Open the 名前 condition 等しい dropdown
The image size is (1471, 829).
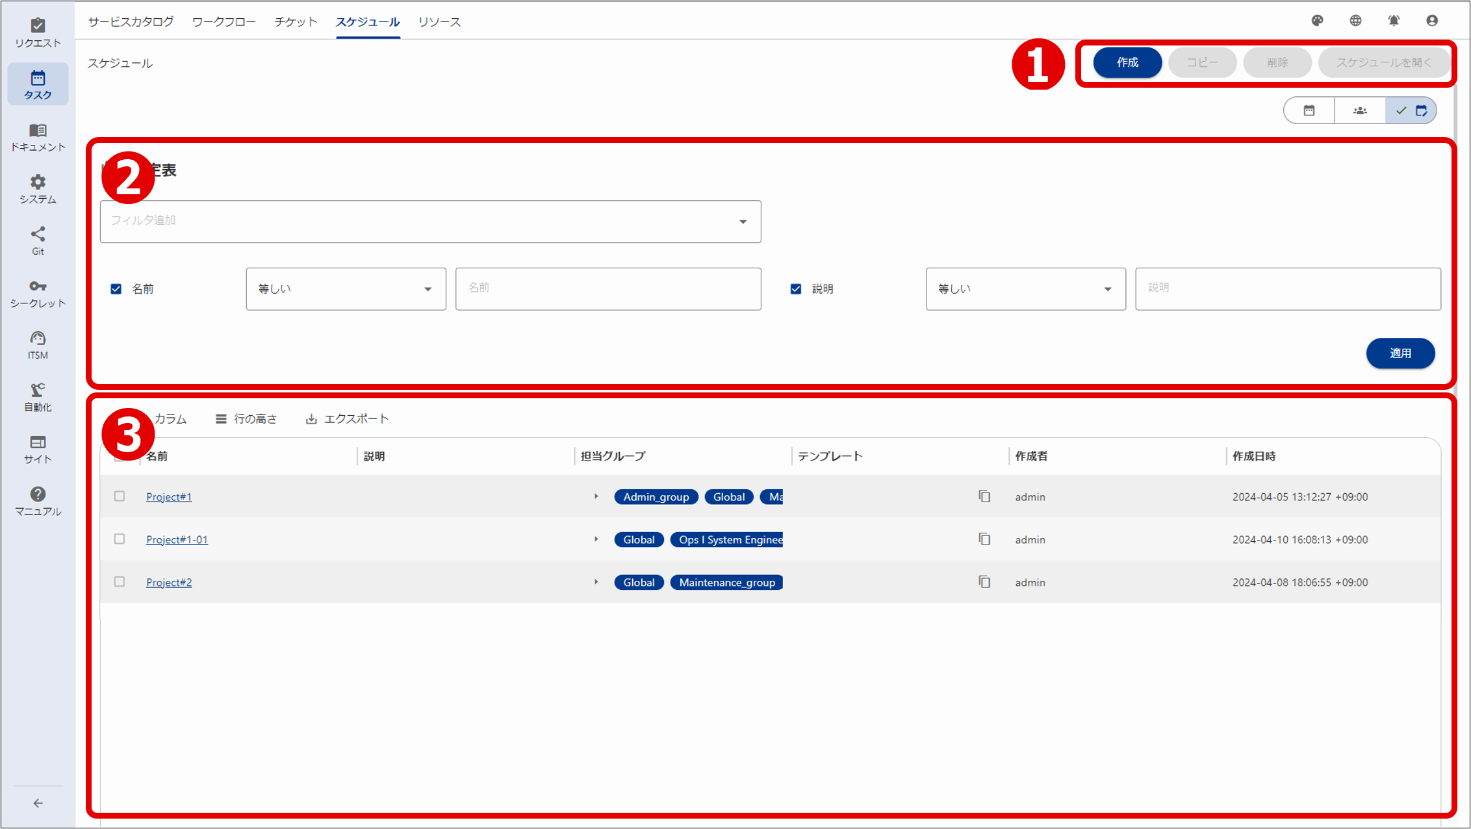(x=346, y=289)
